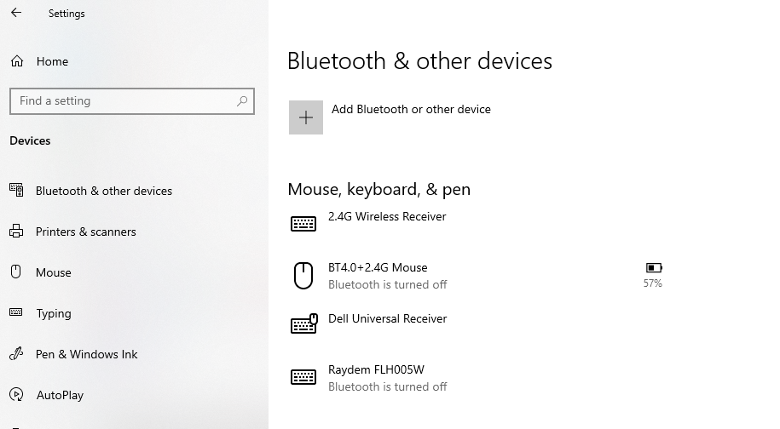Image resolution: width=780 pixels, height=429 pixels.
Task: Click the Raydem FLH005W keyboard icon
Action: click(x=303, y=377)
